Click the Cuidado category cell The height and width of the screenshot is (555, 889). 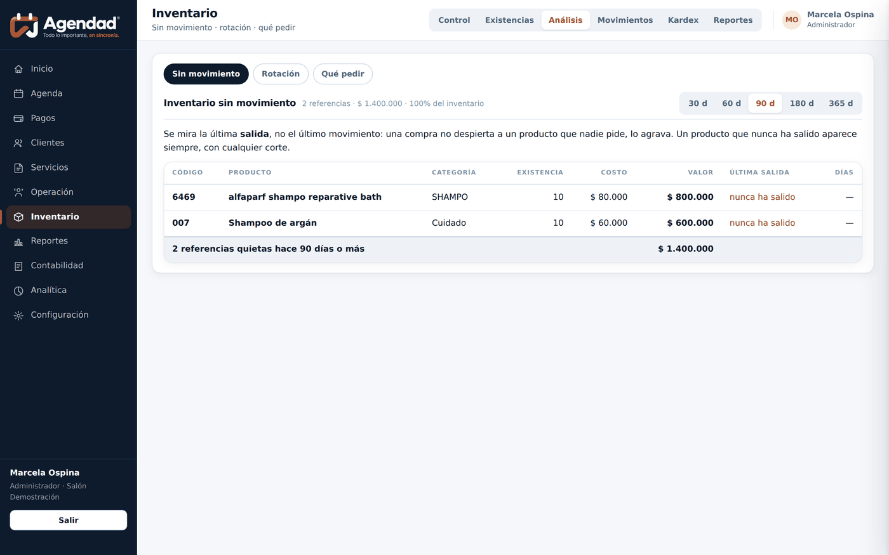(x=449, y=223)
